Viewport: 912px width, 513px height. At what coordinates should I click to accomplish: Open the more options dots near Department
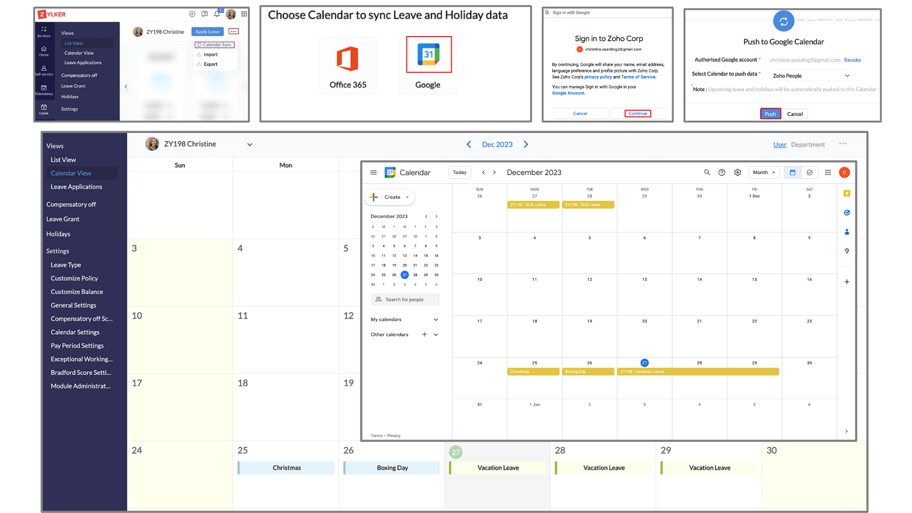(843, 143)
